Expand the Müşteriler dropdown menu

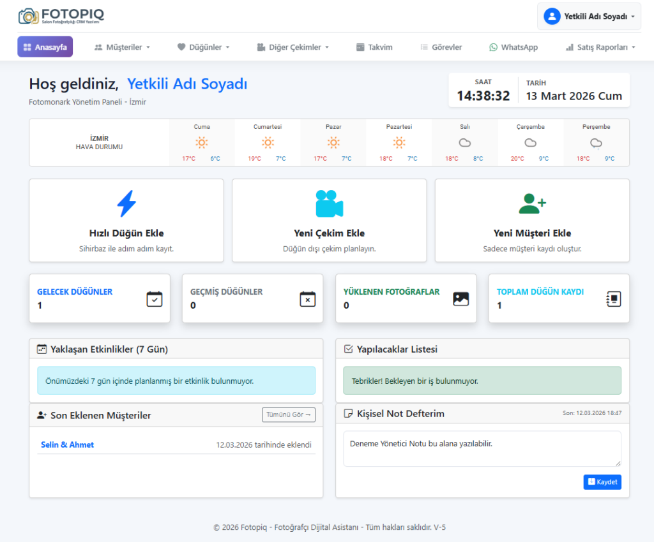click(122, 47)
